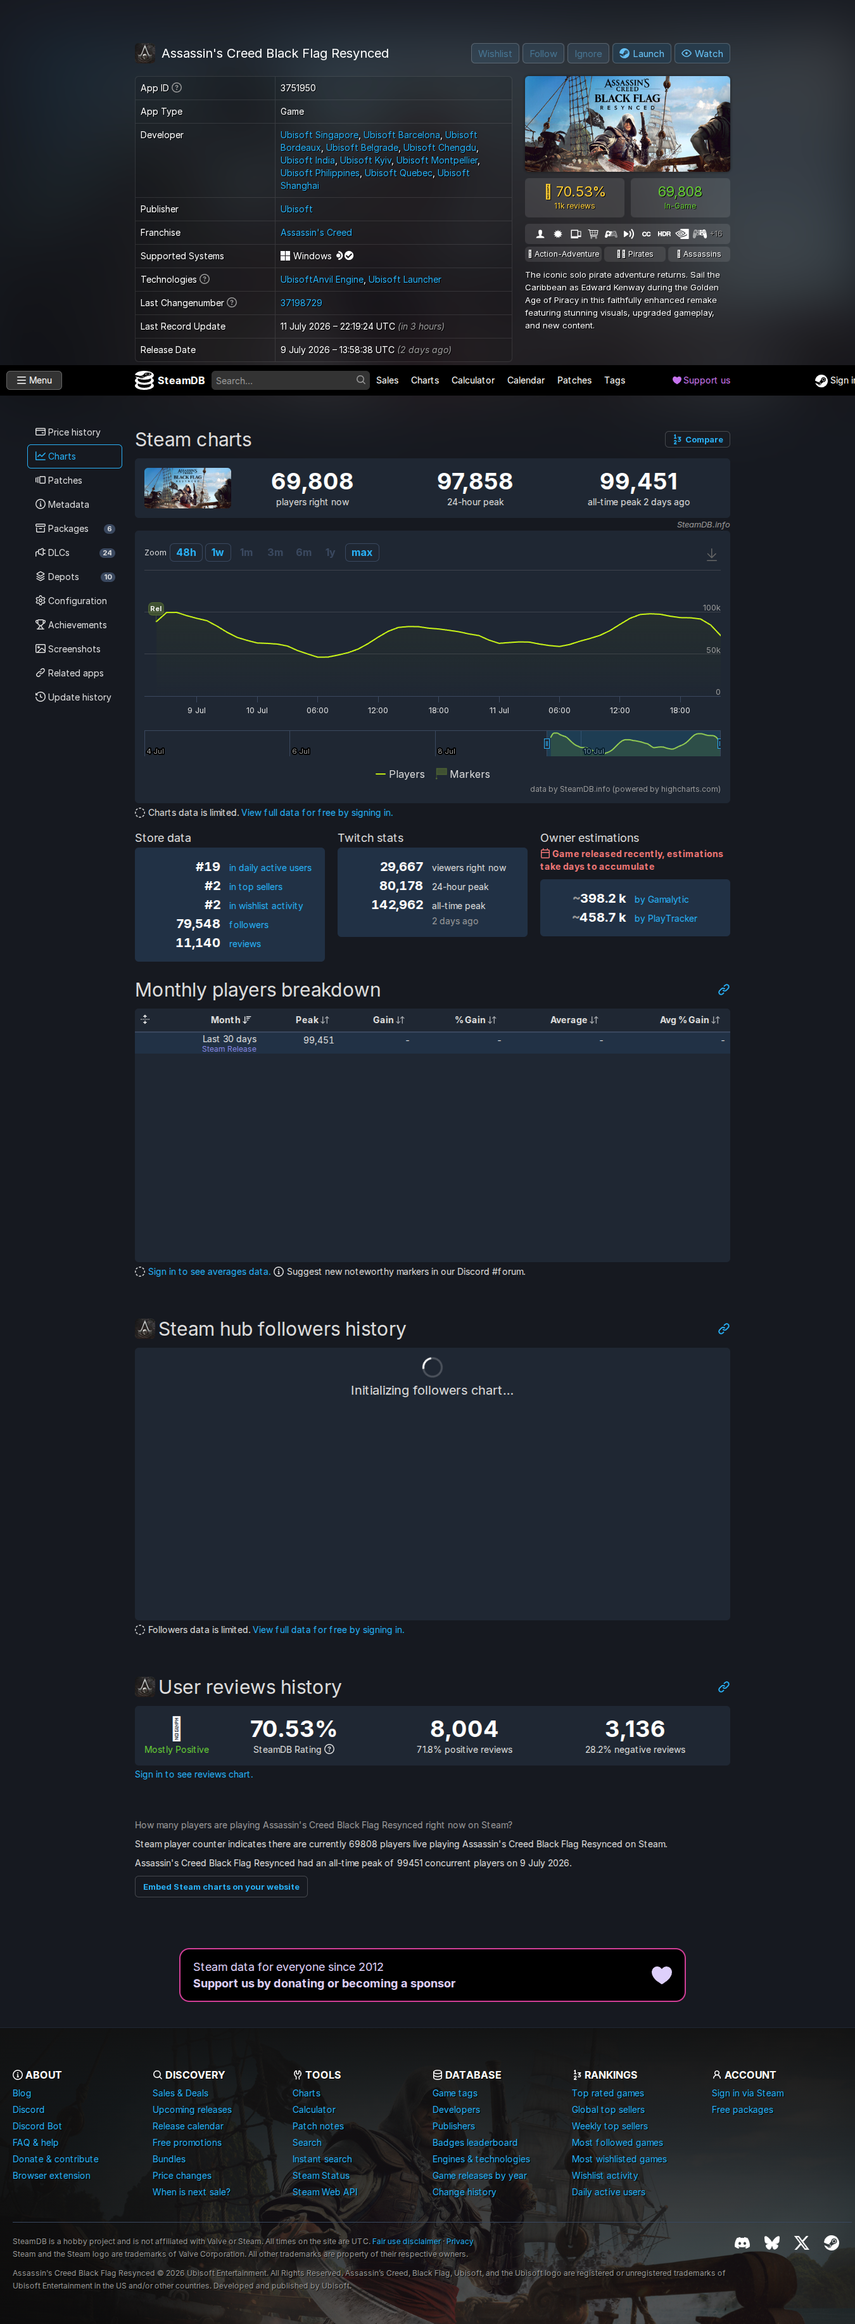The image size is (855, 2324).
Task: Open the Bluesky butterfly icon in the footer
Action: 772,2242
